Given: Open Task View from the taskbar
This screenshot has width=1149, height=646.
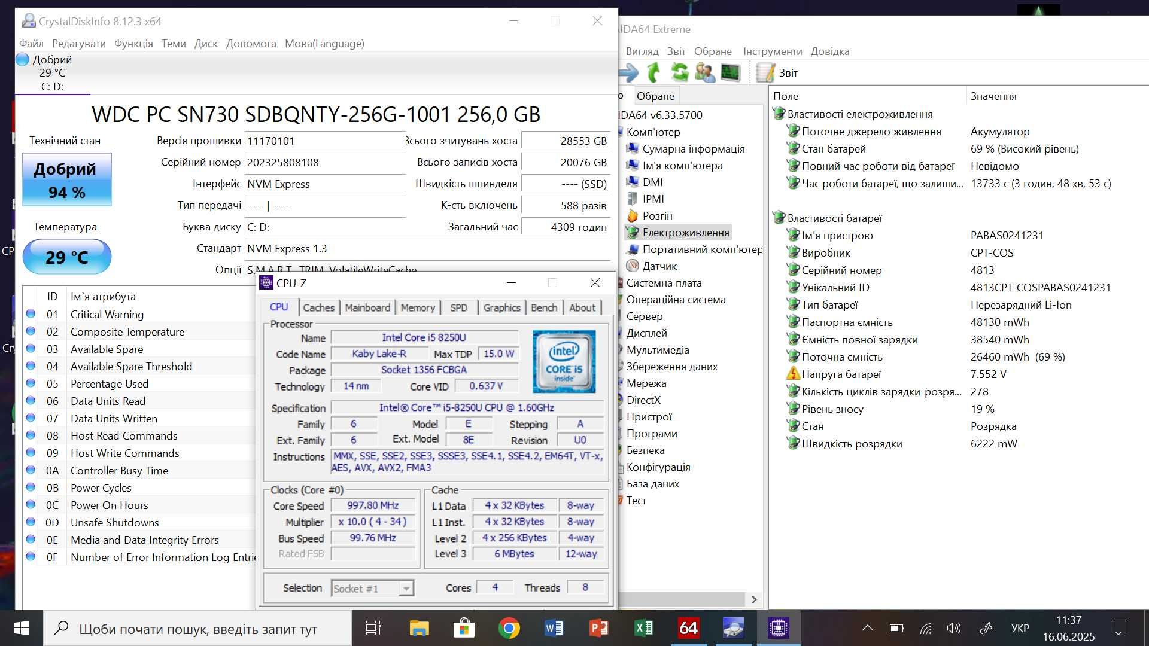Looking at the screenshot, I should [x=373, y=628].
